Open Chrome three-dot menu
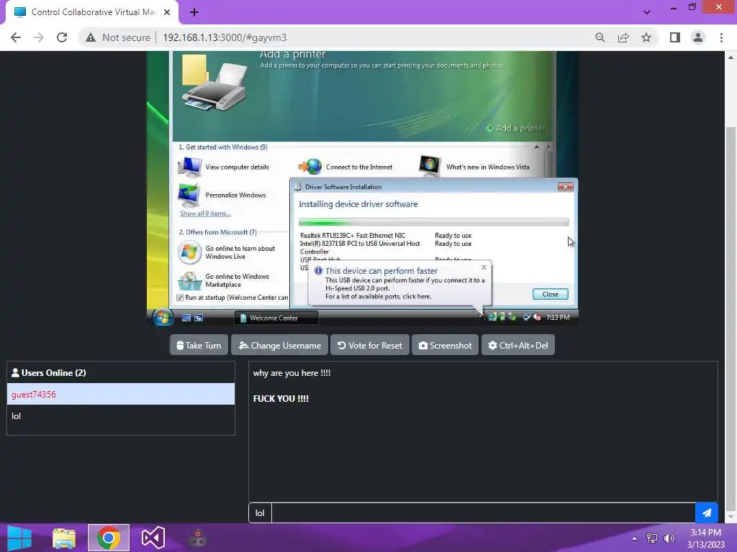The height and width of the screenshot is (552, 737). pyautogui.click(x=721, y=37)
